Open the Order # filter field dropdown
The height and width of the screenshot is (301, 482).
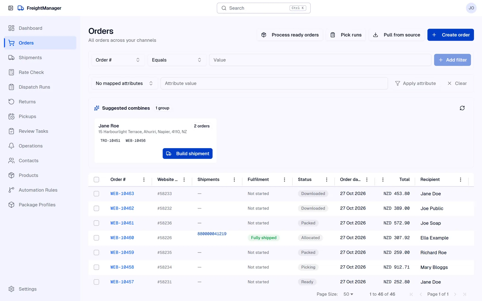pos(118,60)
